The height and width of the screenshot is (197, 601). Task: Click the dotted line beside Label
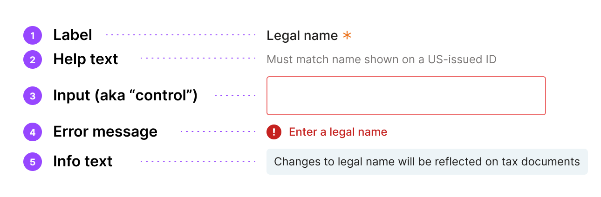pos(181,35)
